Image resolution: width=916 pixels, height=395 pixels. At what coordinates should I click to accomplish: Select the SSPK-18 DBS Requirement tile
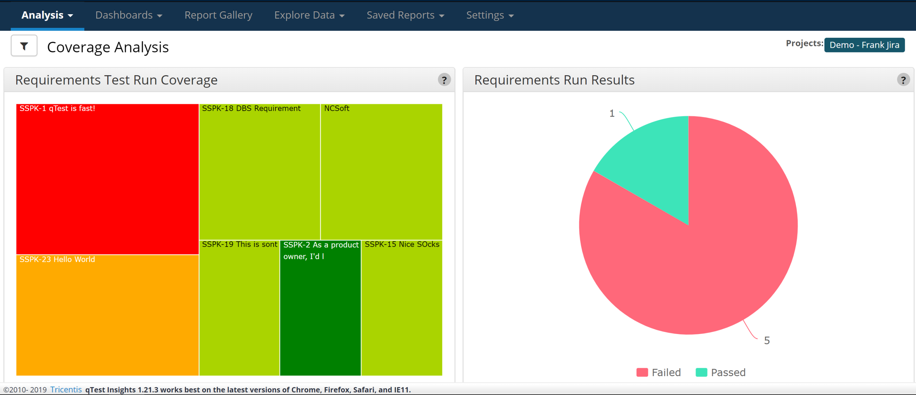[x=259, y=172]
